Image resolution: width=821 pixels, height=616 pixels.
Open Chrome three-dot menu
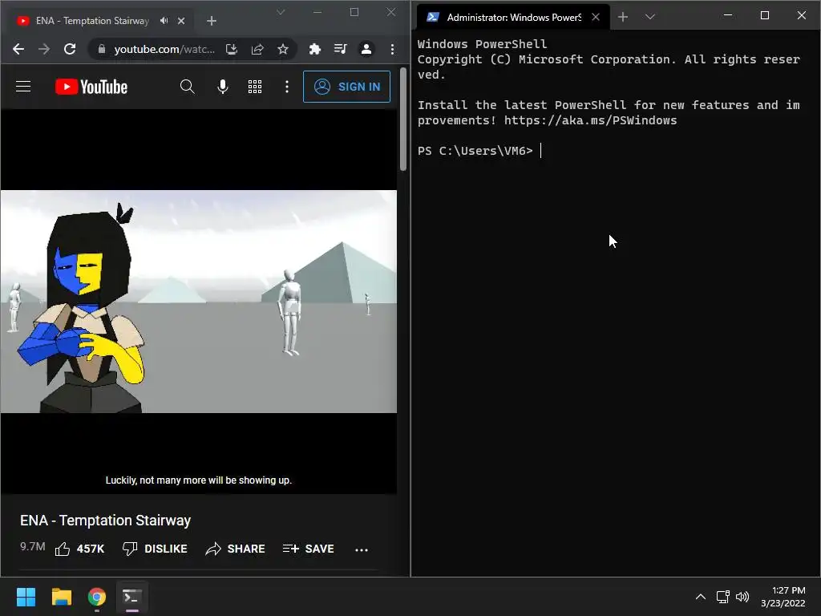pyautogui.click(x=392, y=49)
